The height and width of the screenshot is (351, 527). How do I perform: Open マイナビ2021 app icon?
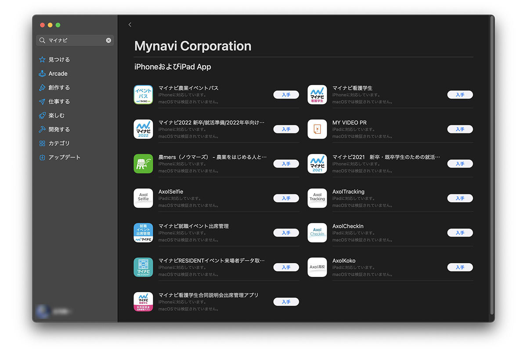point(317,164)
